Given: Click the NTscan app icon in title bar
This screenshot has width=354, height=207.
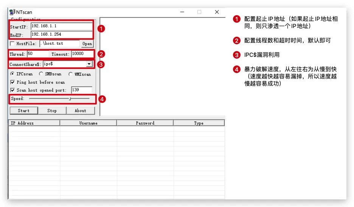Looking at the screenshot, I should [x=12, y=12].
